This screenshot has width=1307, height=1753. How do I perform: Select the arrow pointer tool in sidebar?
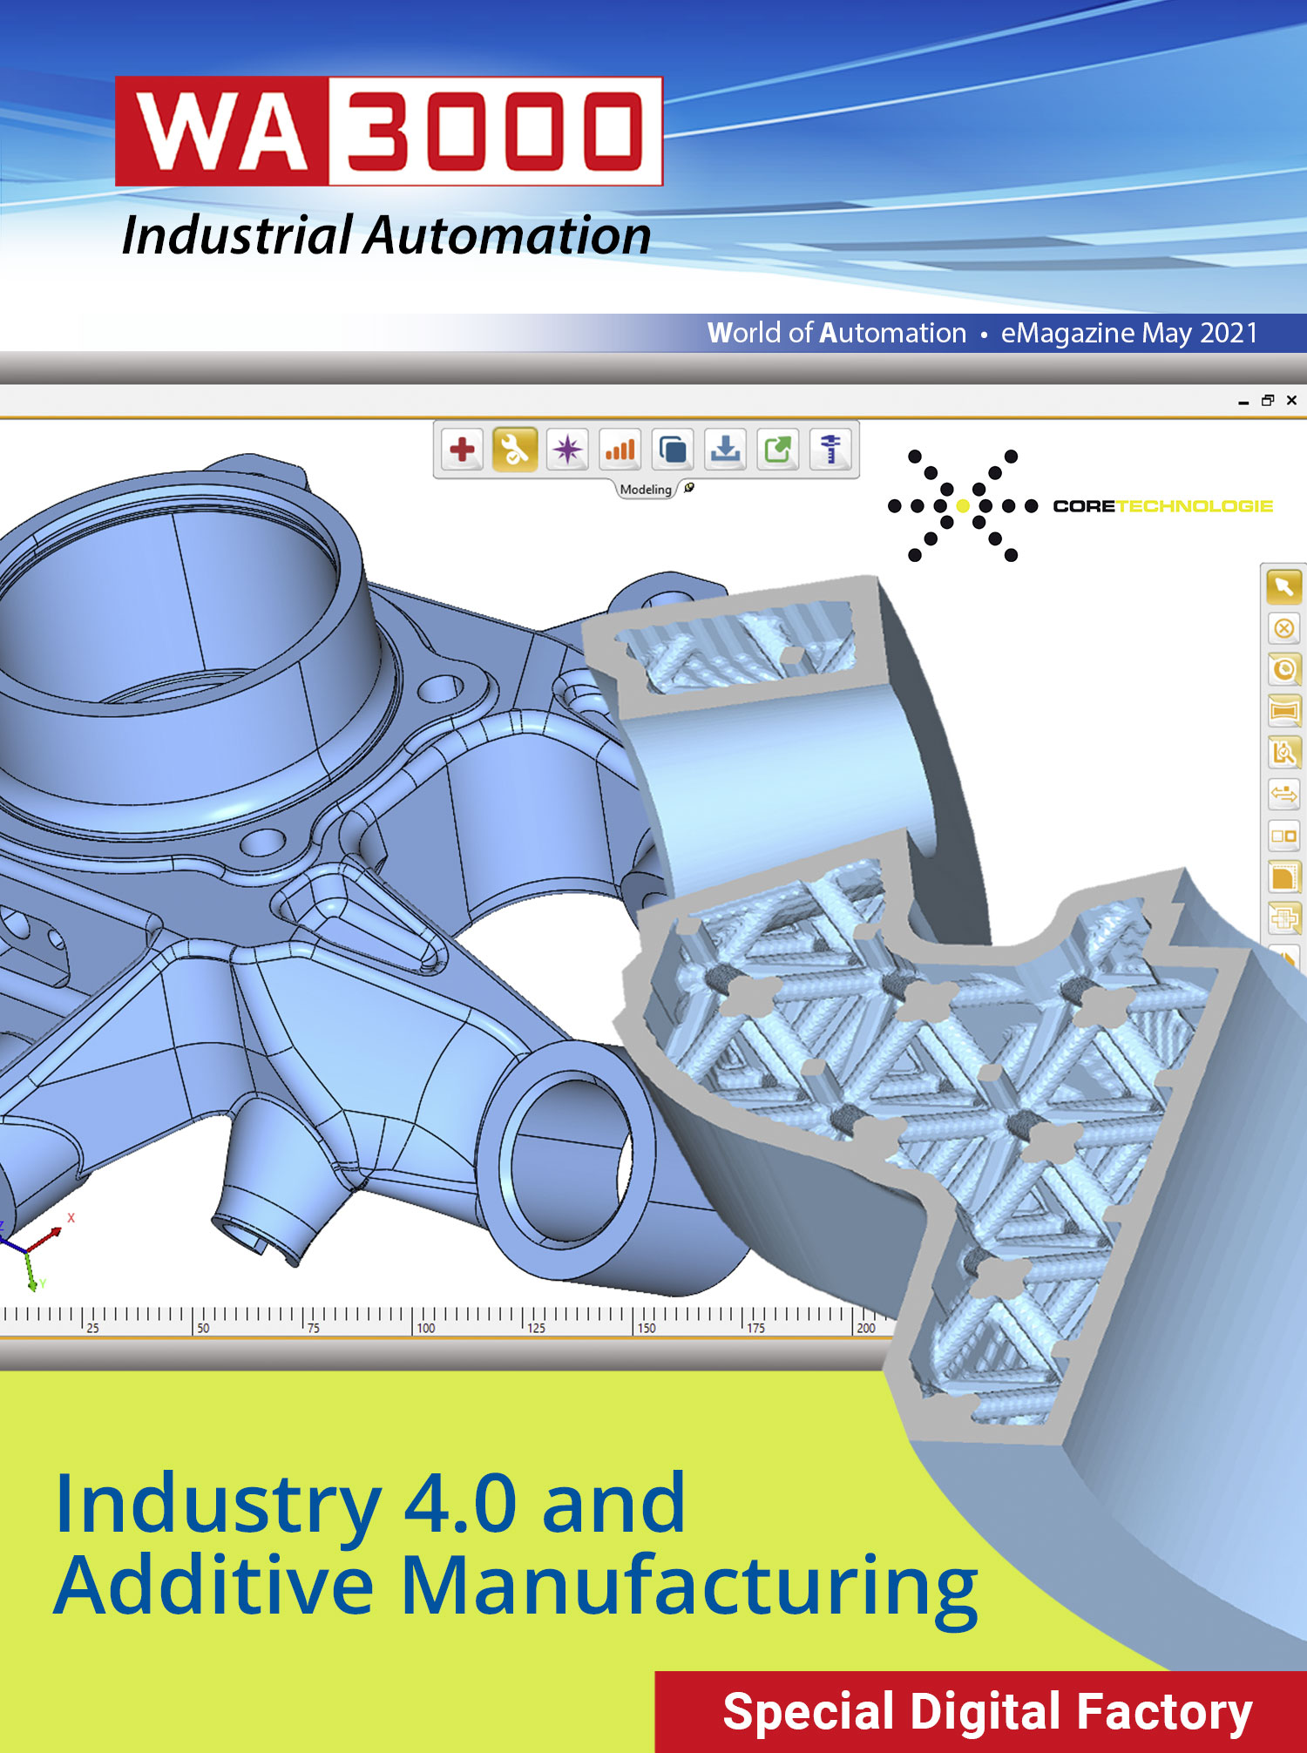pyautogui.click(x=1283, y=586)
